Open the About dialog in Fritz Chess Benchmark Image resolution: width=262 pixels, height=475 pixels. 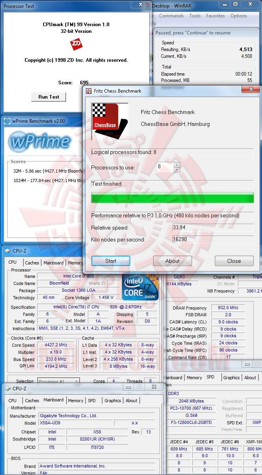(x=173, y=261)
